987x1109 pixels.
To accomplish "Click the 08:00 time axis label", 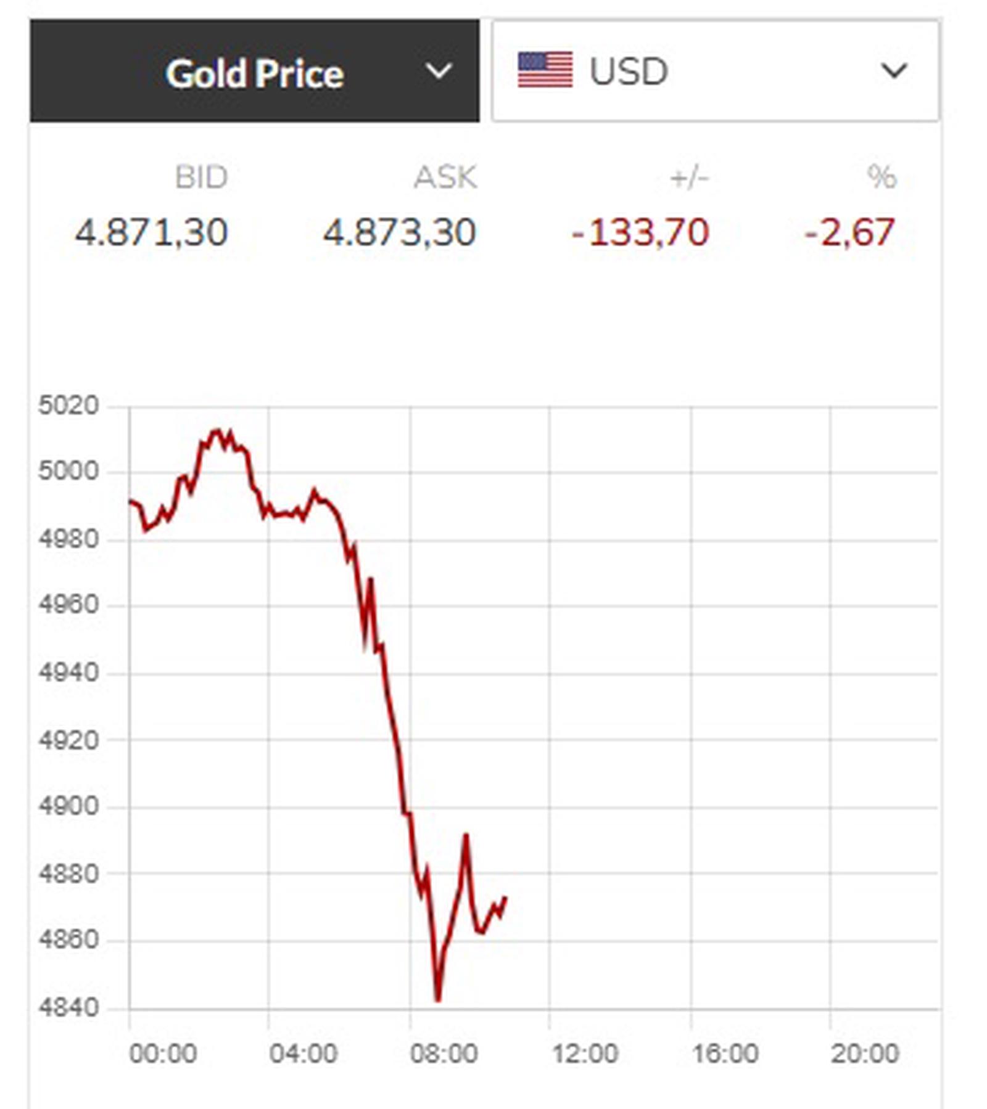I will [x=444, y=1054].
